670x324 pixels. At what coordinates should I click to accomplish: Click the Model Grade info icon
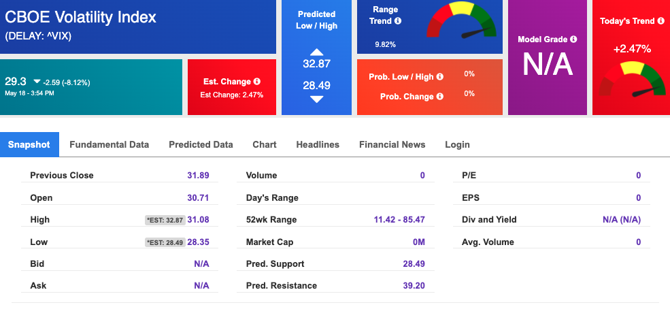coord(573,39)
